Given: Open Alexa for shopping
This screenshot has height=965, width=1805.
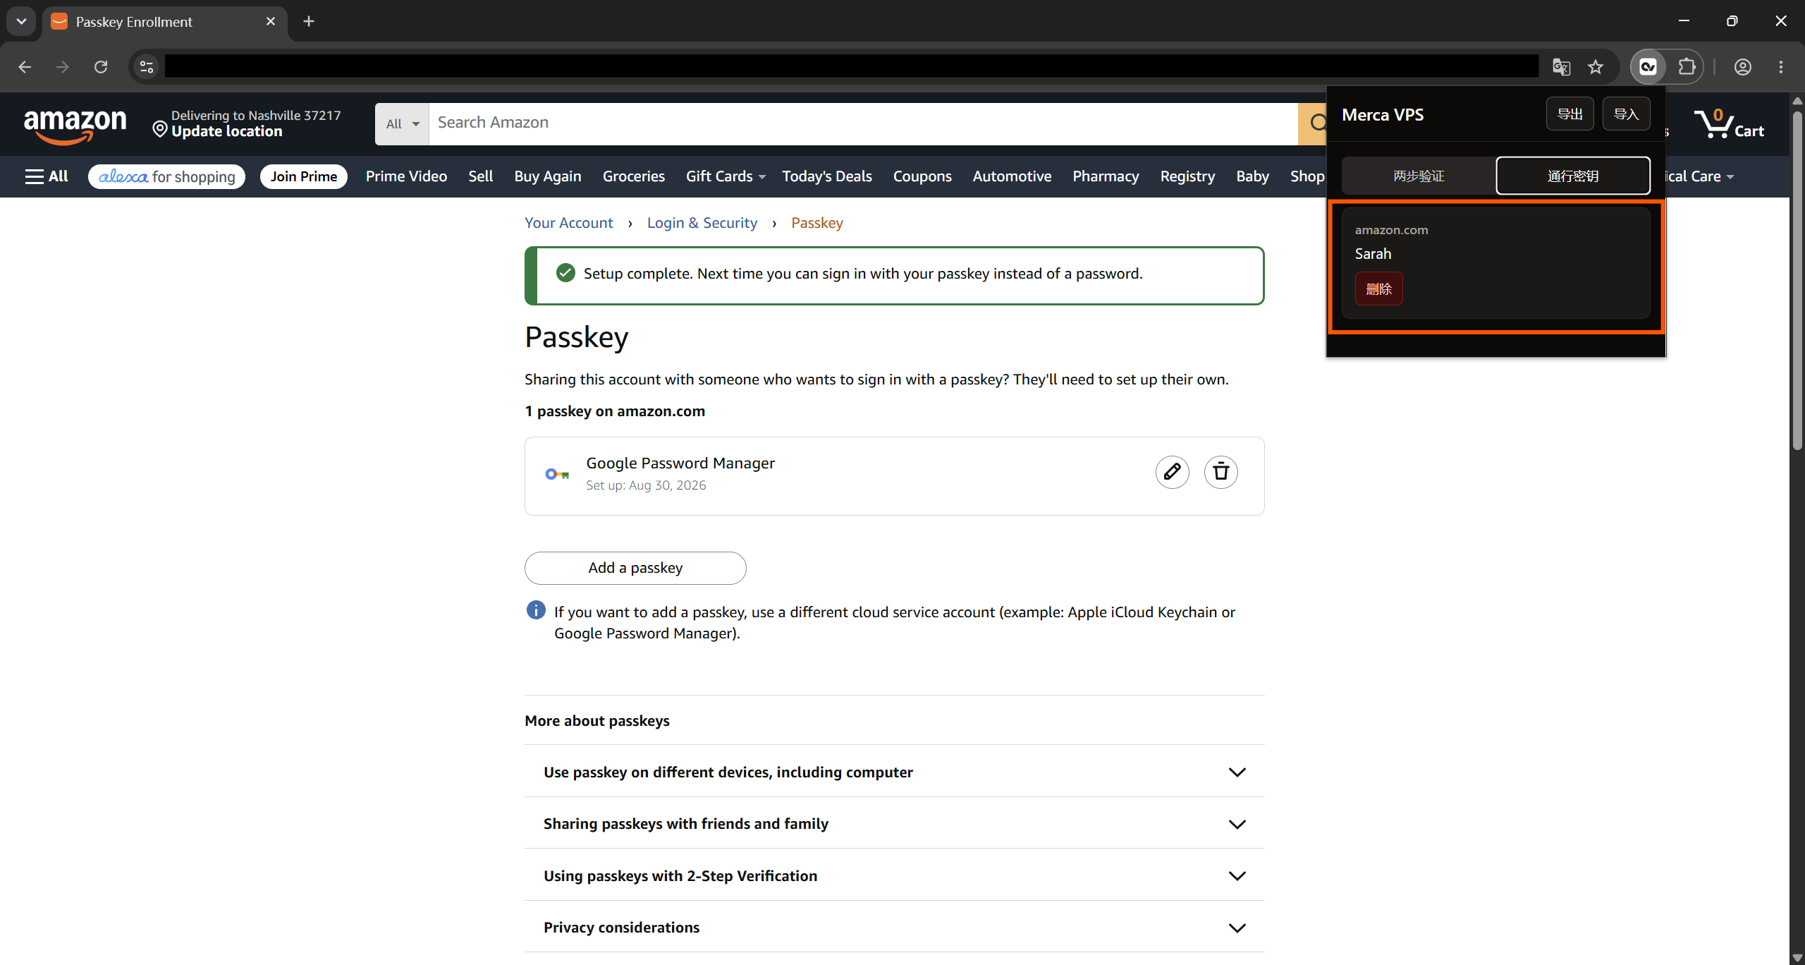Looking at the screenshot, I should (x=166, y=176).
